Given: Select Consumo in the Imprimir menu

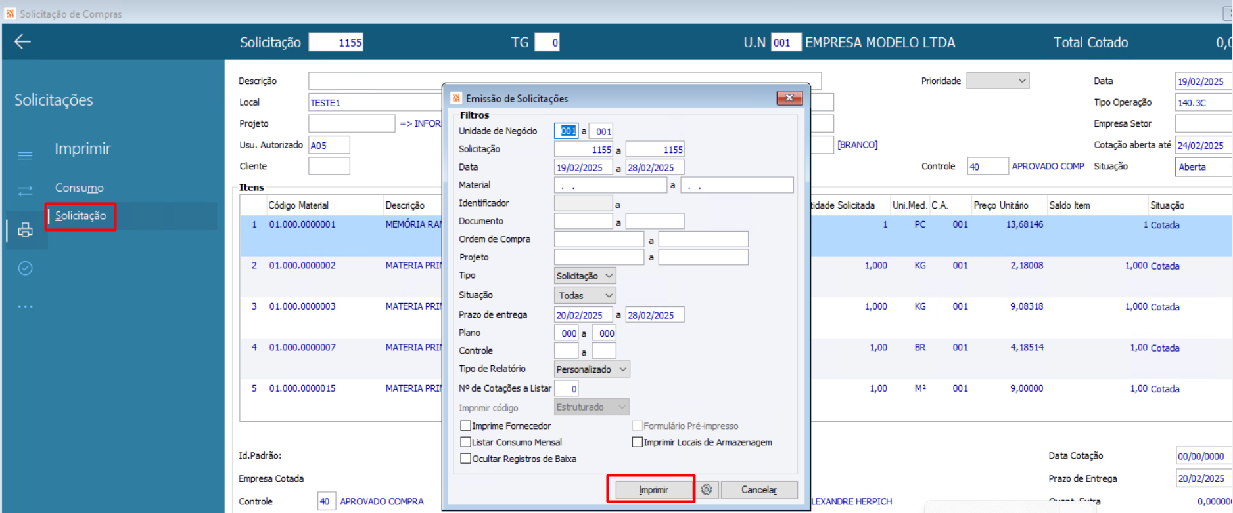Looking at the screenshot, I should [x=80, y=188].
